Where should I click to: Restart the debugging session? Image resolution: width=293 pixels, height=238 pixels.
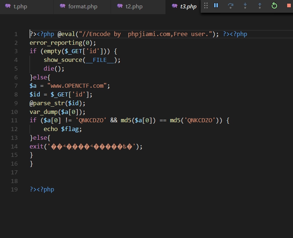click(274, 5)
